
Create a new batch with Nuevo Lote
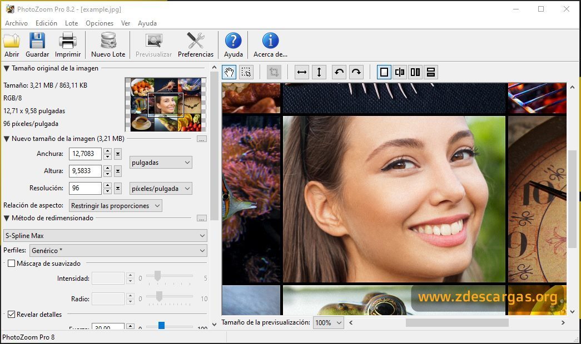click(x=108, y=45)
